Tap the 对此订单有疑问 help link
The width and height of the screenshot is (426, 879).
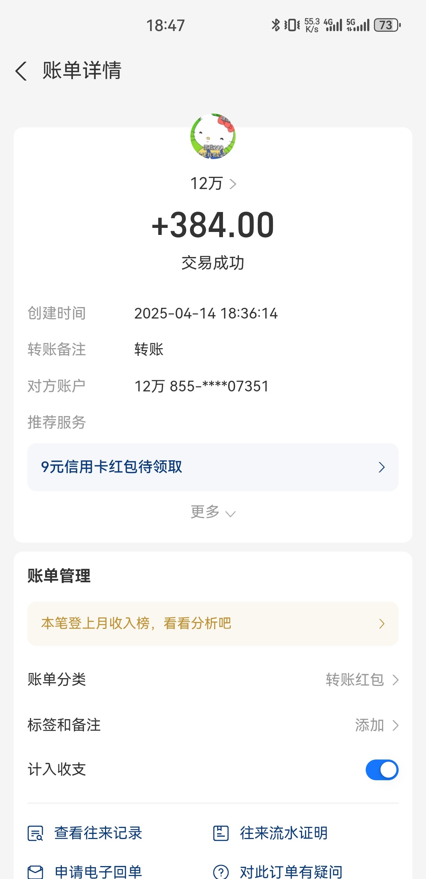click(x=291, y=872)
